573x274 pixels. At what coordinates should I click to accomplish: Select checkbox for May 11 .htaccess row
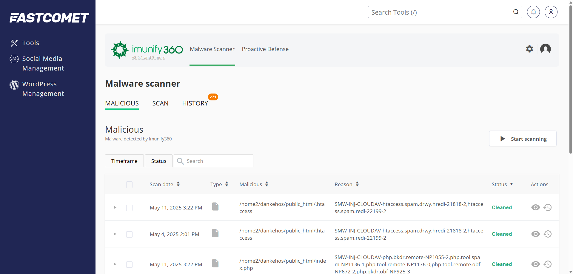pos(129,208)
